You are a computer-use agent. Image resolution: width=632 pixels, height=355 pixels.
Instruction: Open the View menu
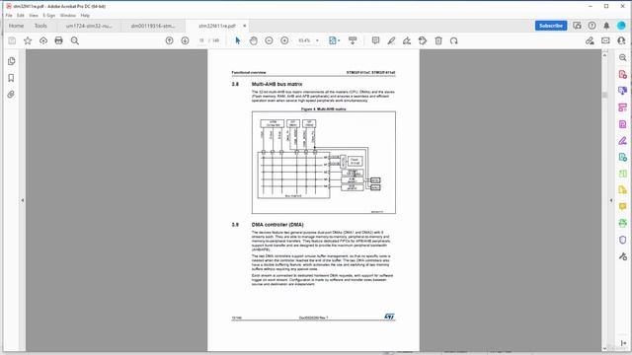(x=34, y=16)
